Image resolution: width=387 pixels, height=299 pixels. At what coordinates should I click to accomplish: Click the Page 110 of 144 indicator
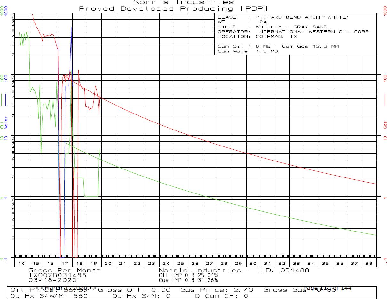tap(327, 288)
